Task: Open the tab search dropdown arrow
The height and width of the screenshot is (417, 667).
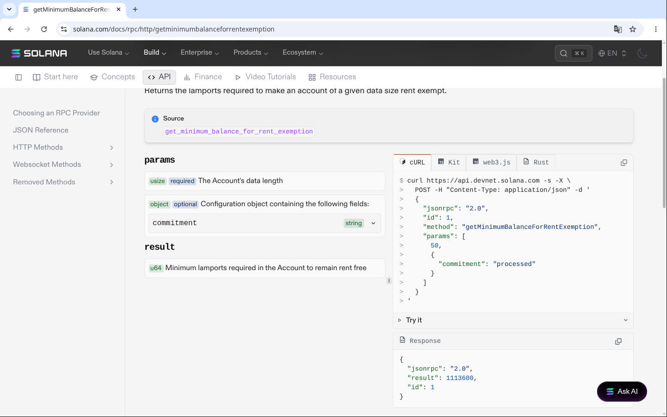Action: pos(9,9)
